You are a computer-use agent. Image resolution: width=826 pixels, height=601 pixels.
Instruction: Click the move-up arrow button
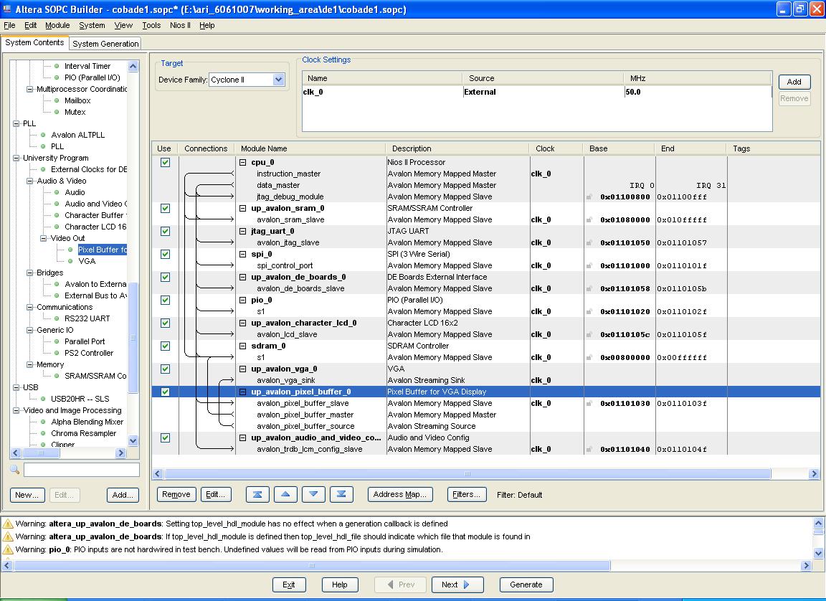pos(285,495)
